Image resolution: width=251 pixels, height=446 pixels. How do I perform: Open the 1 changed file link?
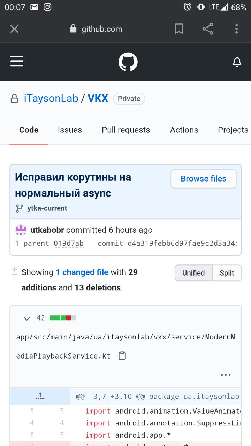pos(82,272)
